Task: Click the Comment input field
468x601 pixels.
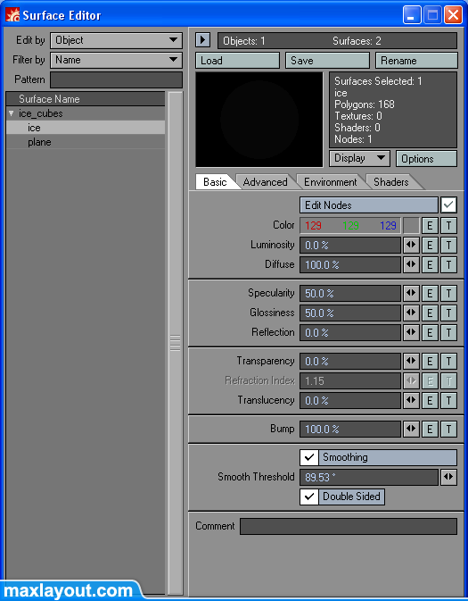Action: click(349, 526)
